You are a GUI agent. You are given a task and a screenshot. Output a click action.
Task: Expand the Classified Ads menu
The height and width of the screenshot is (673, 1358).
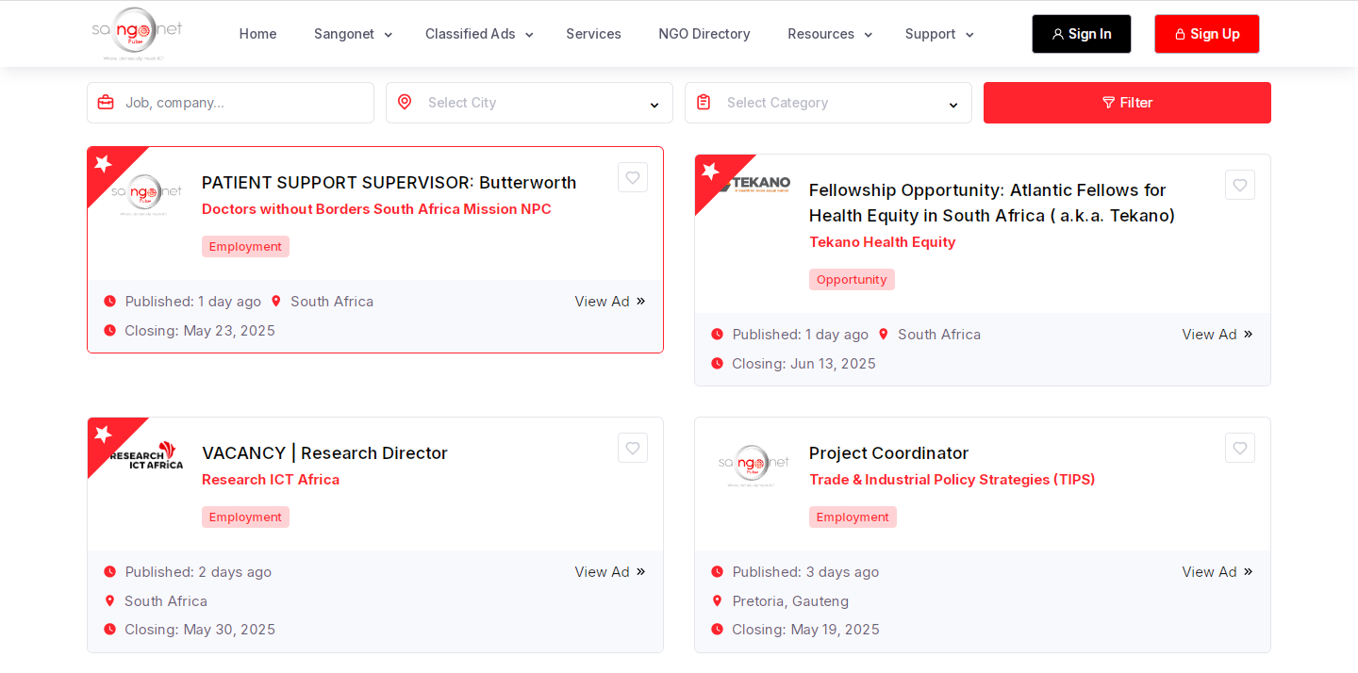[479, 34]
